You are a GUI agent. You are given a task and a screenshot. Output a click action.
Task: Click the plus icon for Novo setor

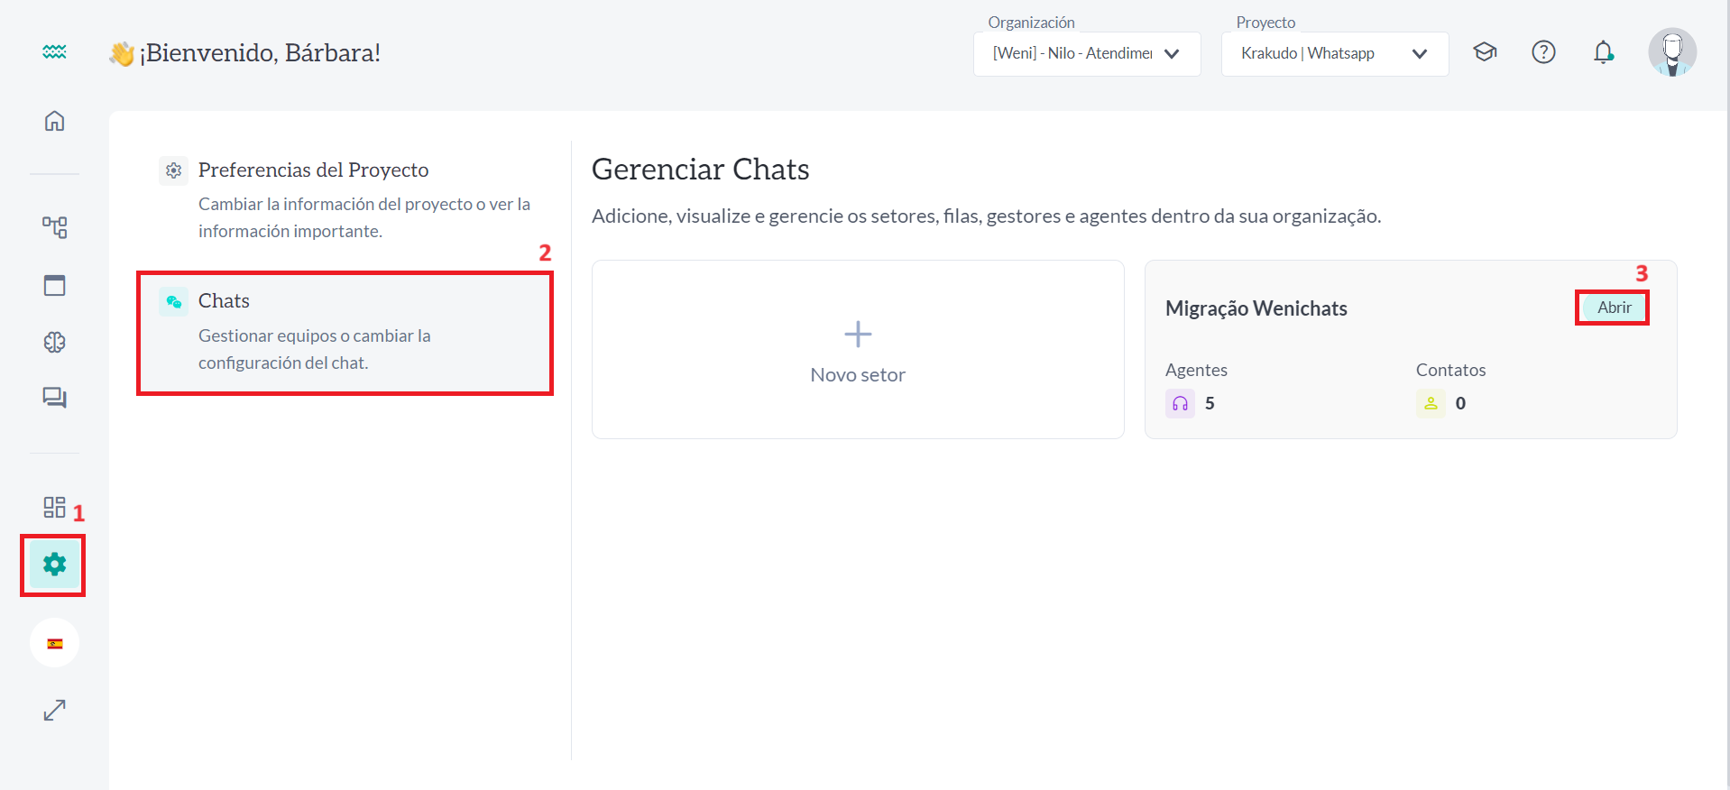(x=858, y=335)
